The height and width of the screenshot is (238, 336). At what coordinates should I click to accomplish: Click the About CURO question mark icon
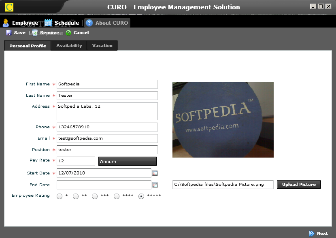[89, 23]
